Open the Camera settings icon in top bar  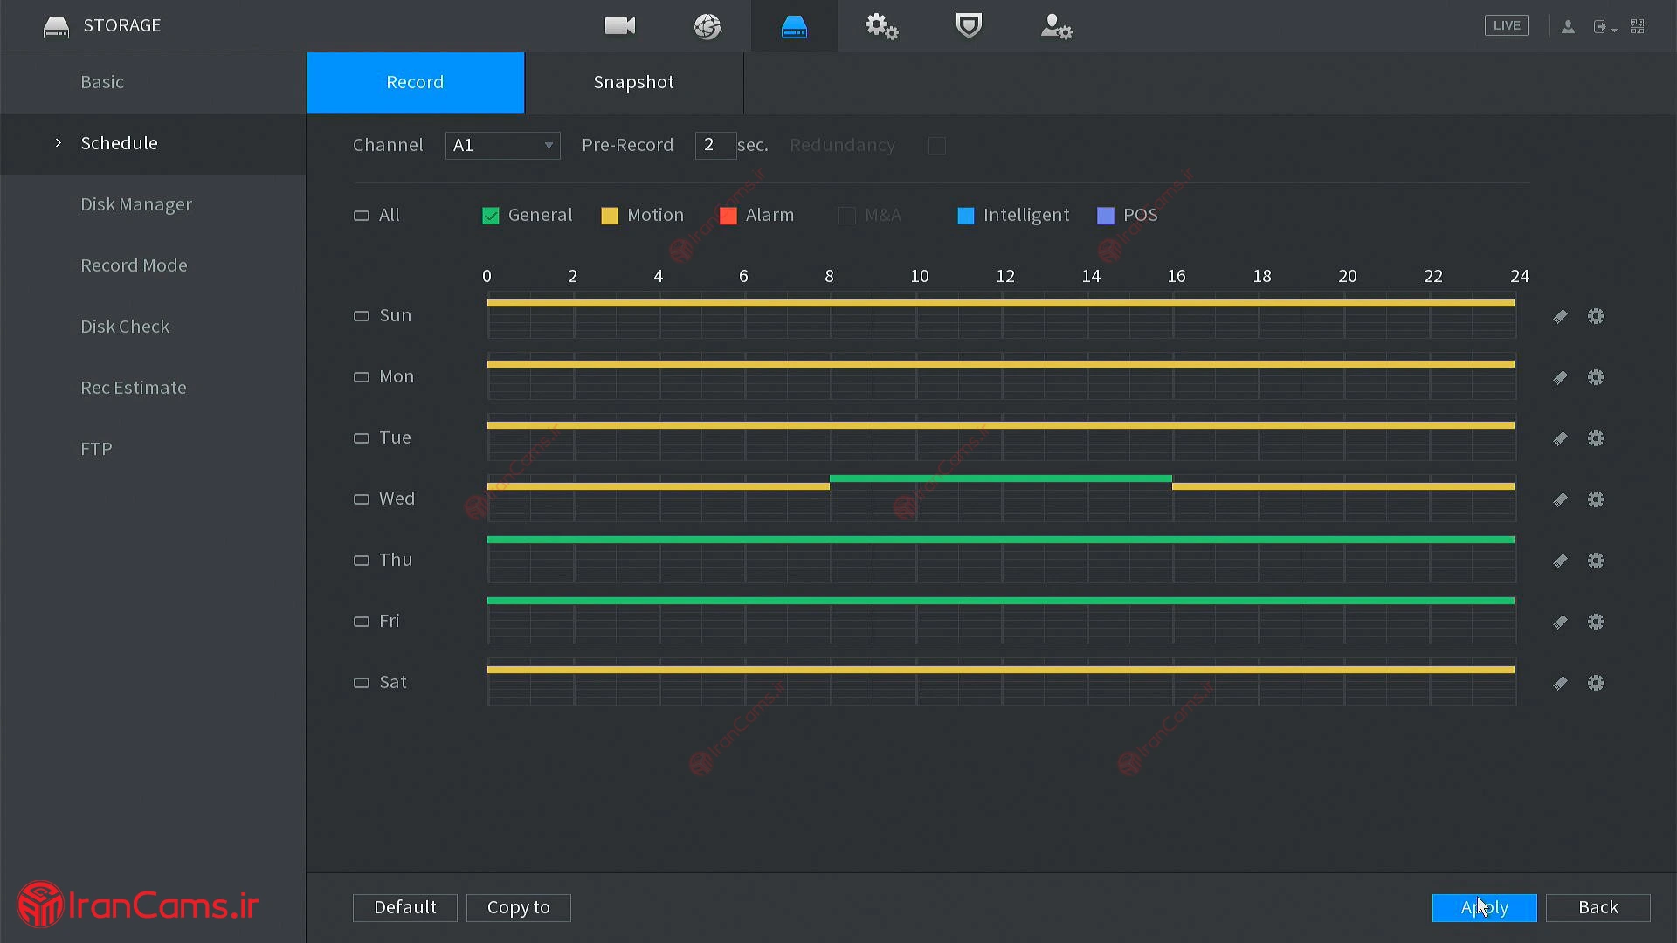point(620,26)
